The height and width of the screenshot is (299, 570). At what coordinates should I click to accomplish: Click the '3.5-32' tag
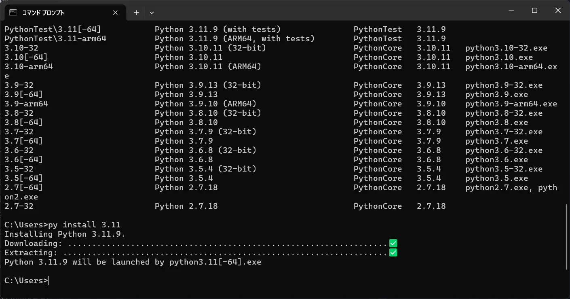point(19,169)
